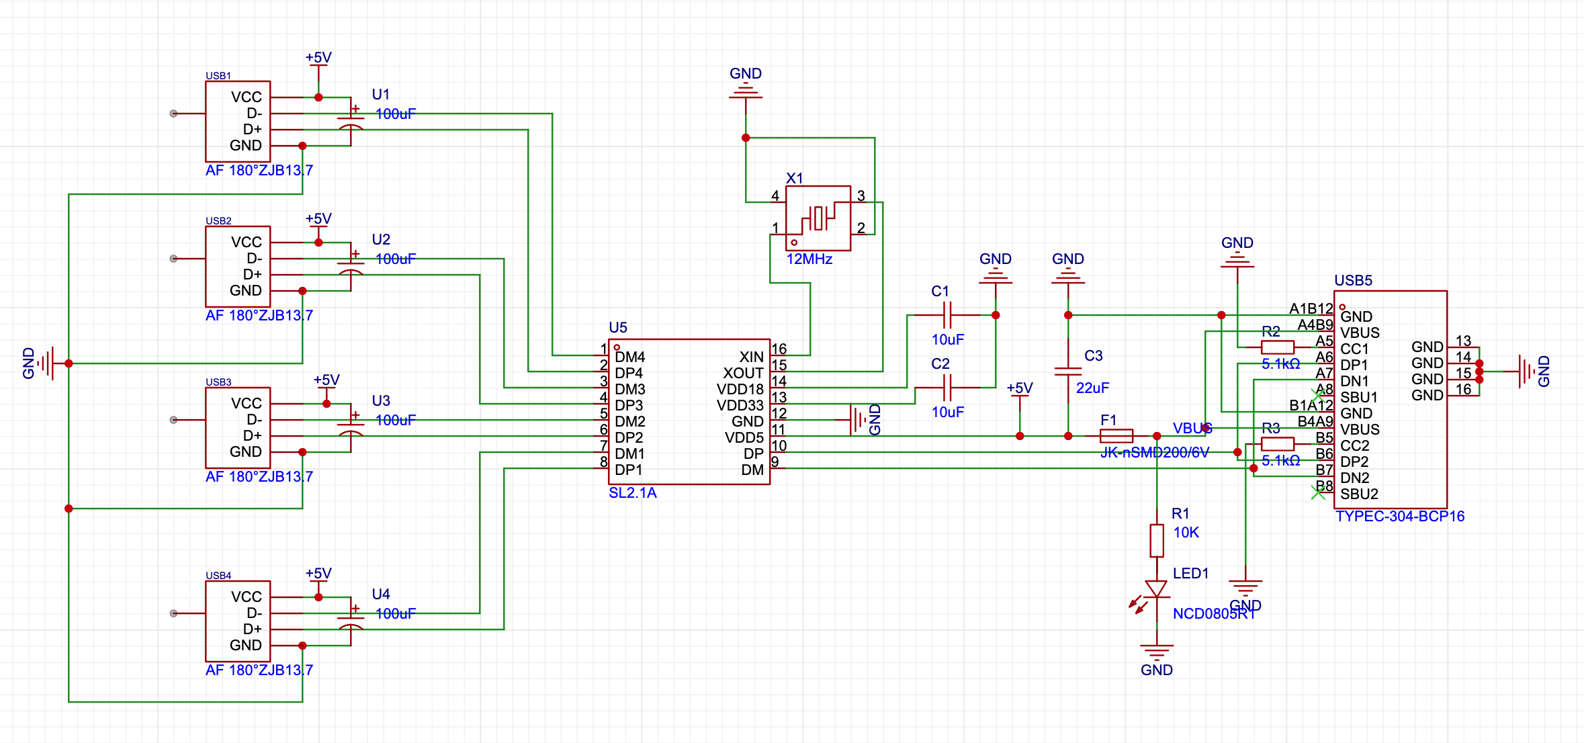Select the U5 SL2.1A hub chip body
1584x743 pixels.
689,412
